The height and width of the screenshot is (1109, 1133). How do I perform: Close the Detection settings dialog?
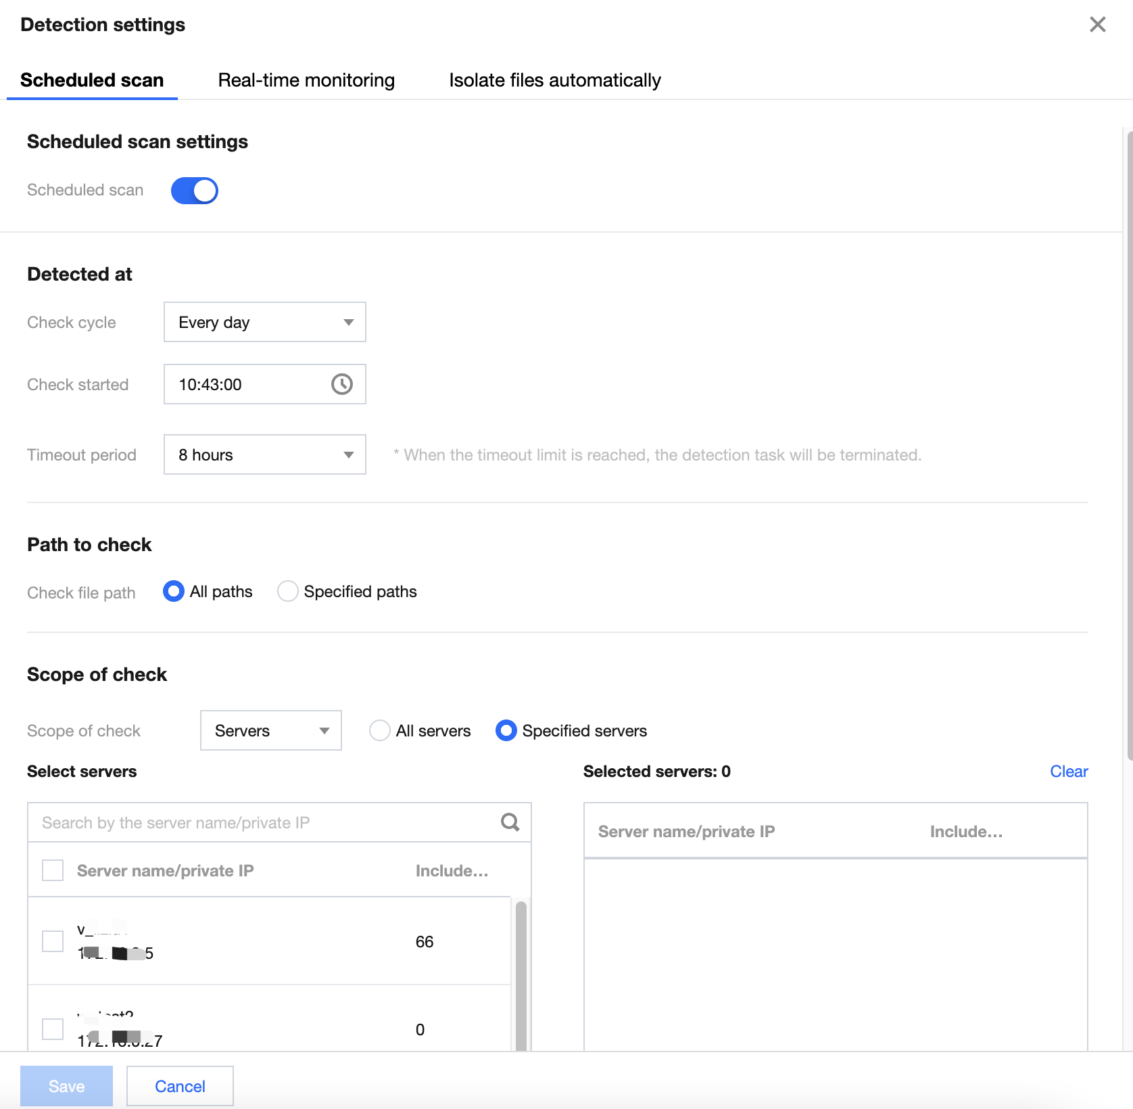click(x=1097, y=25)
